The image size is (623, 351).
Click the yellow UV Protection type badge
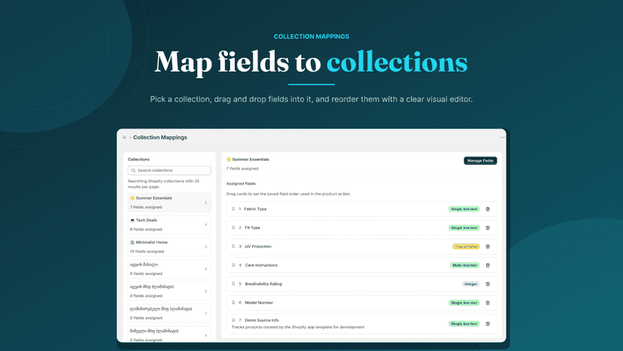click(x=466, y=246)
